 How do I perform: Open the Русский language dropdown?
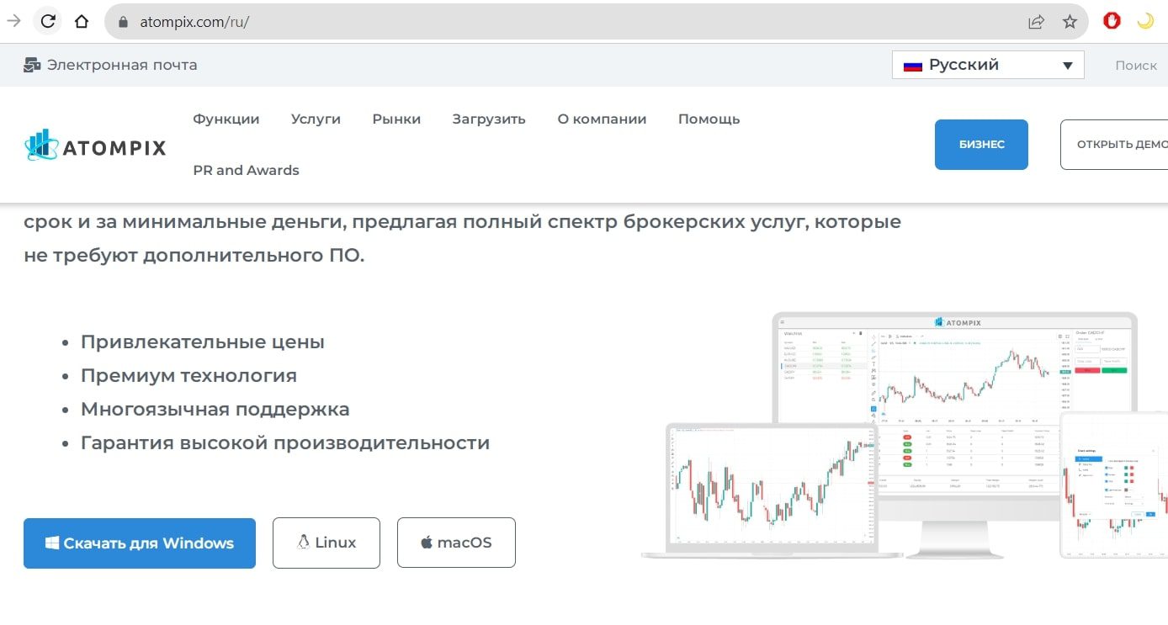(x=988, y=65)
